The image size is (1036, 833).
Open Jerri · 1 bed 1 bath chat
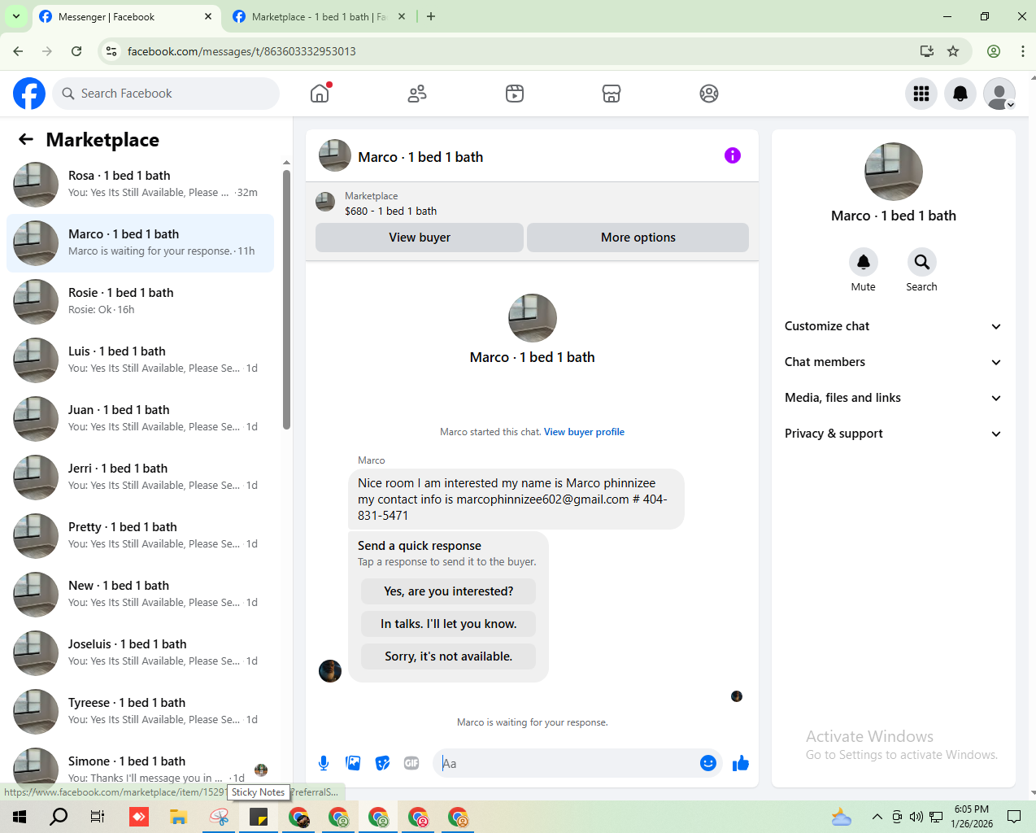(x=140, y=478)
